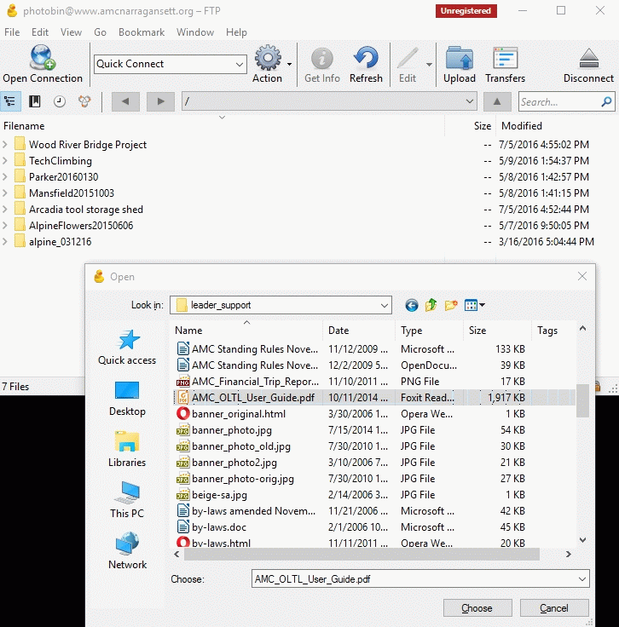Screen dimensions: 619x627
Task: Open the Action gear menu
Action: pyautogui.click(x=268, y=64)
